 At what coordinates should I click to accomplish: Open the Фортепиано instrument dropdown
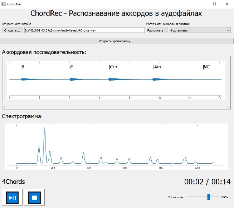[200, 30]
